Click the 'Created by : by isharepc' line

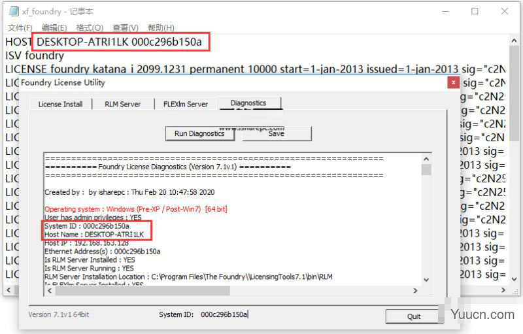[129, 192]
